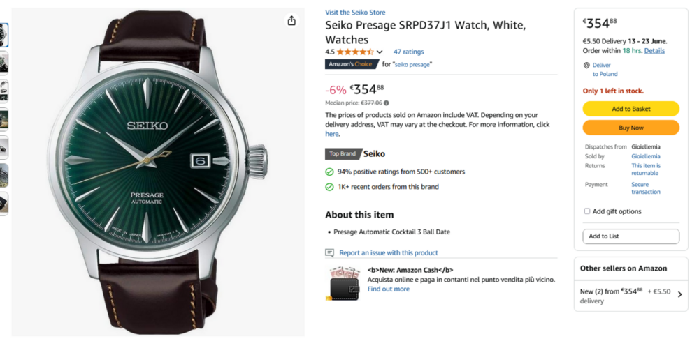Expand the rating breakdown chevron
The image size is (699, 341).
(380, 52)
